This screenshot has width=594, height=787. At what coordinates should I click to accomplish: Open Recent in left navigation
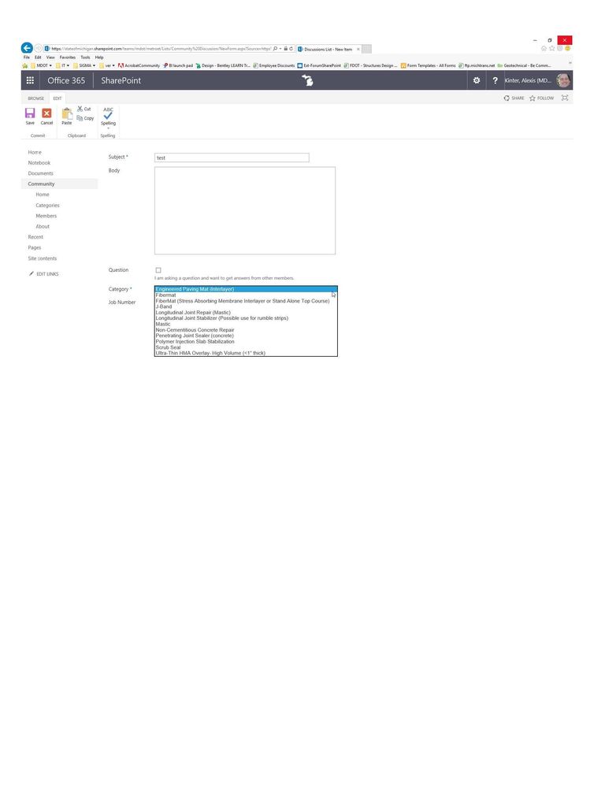point(35,237)
